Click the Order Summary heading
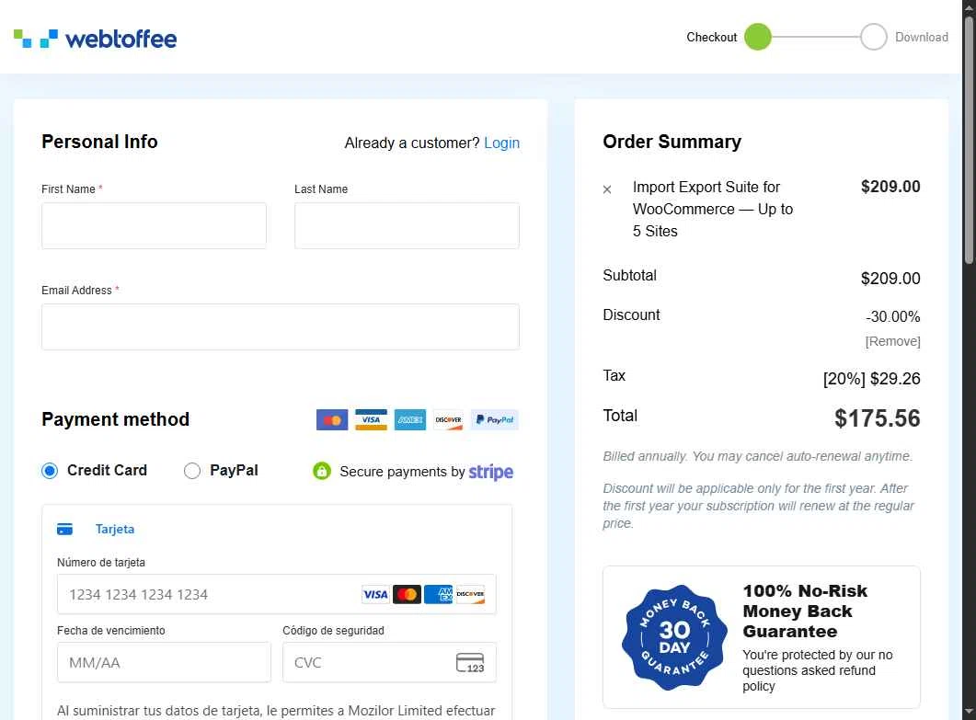This screenshot has width=976, height=720. point(672,142)
